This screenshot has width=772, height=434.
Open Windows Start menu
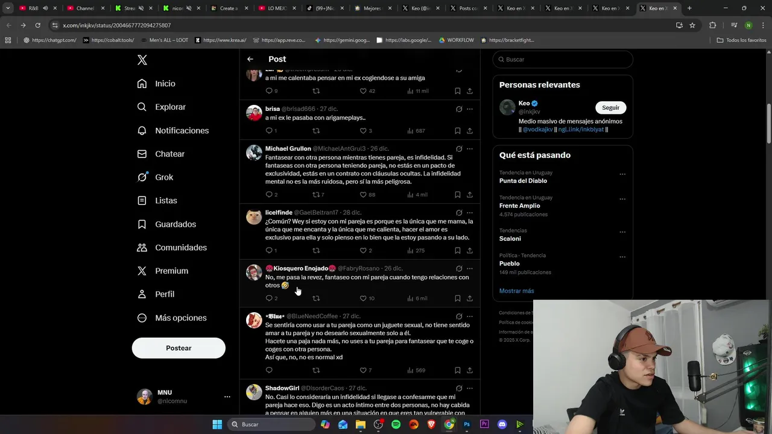[217, 424]
